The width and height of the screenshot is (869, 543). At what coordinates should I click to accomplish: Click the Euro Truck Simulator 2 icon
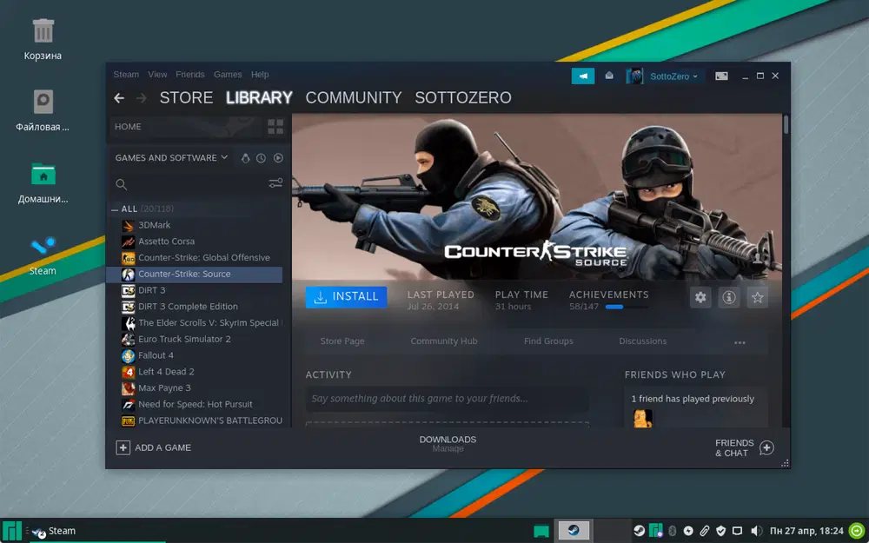(128, 339)
